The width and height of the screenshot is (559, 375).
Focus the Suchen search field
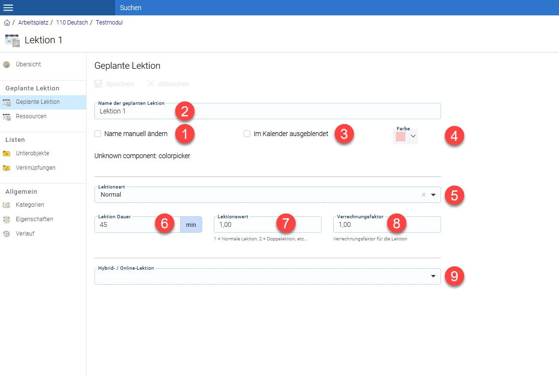pyautogui.click(x=337, y=8)
